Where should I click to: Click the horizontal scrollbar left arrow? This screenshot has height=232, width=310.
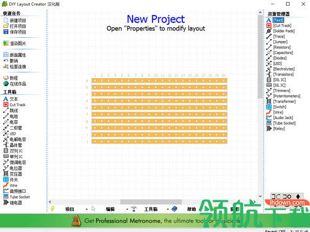coord(50,202)
